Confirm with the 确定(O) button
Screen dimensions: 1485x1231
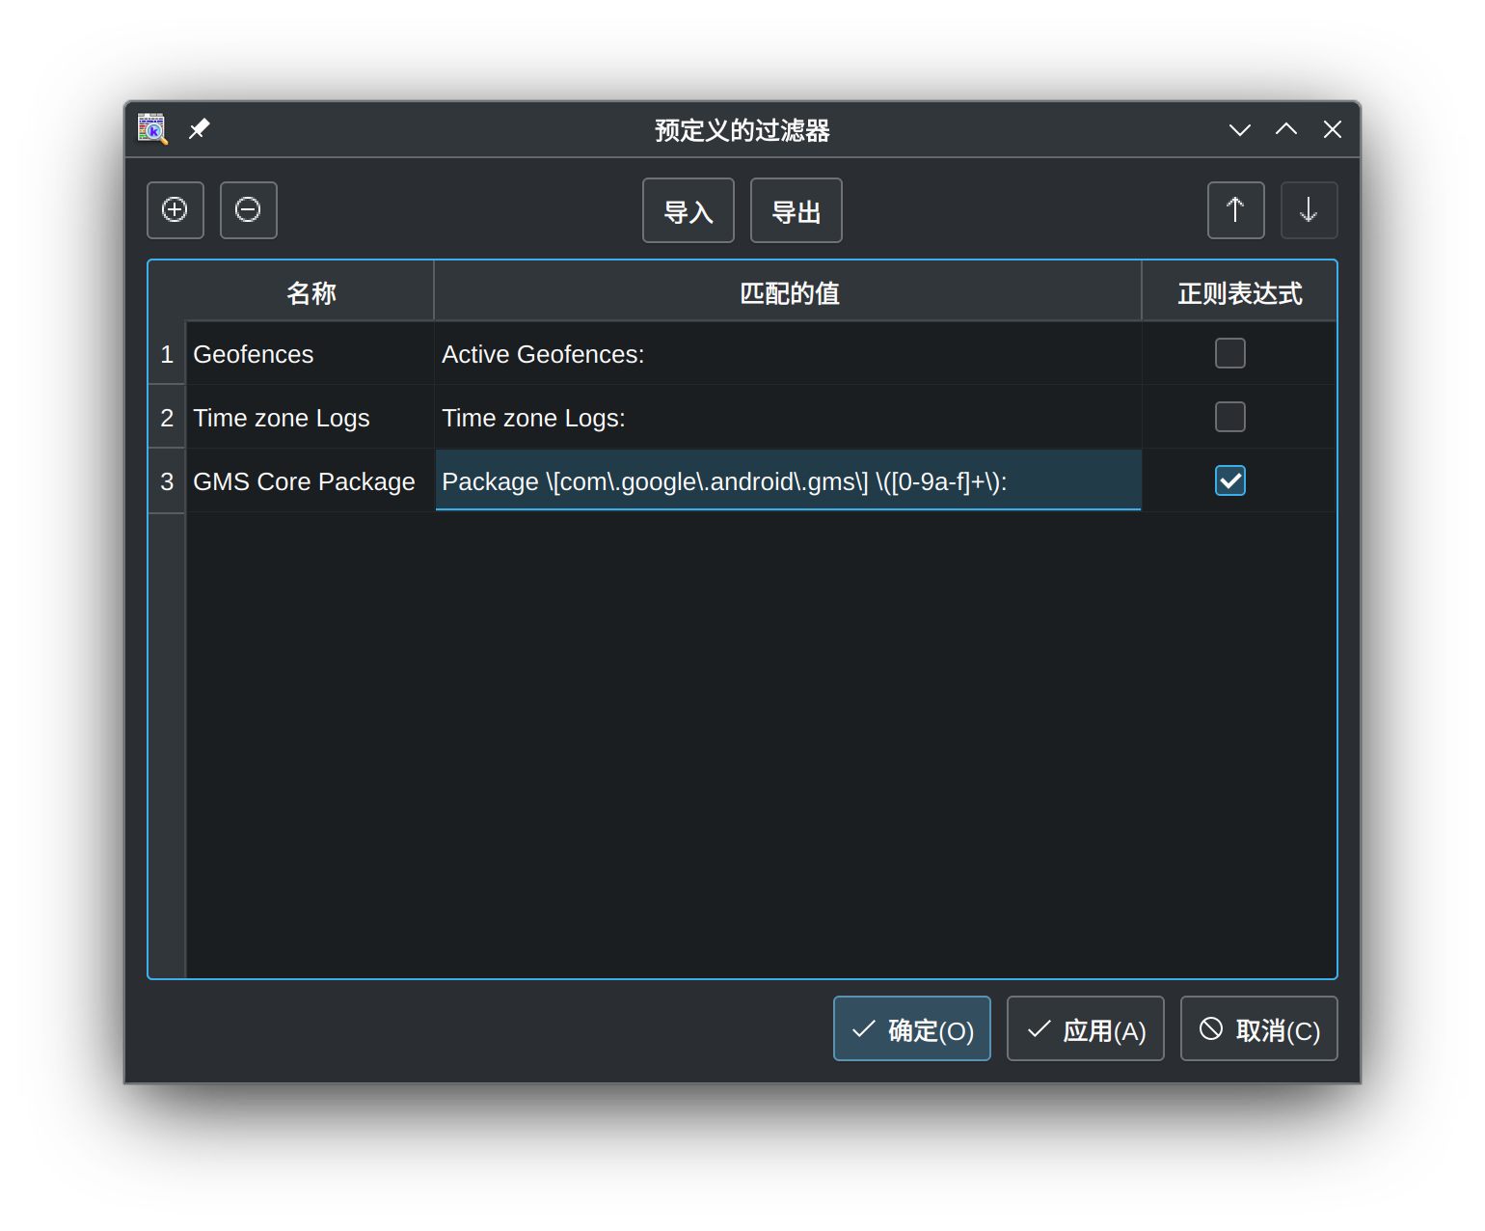[x=912, y=1028]
